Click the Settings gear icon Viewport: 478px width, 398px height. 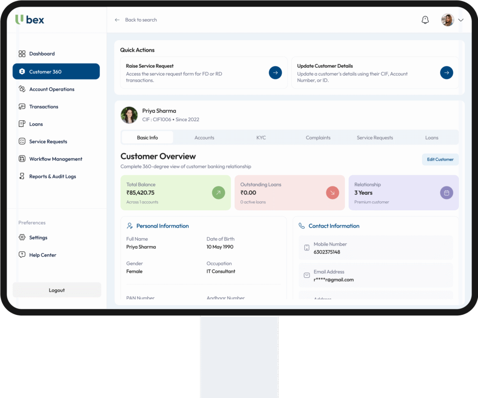click(x=22, y=237)
